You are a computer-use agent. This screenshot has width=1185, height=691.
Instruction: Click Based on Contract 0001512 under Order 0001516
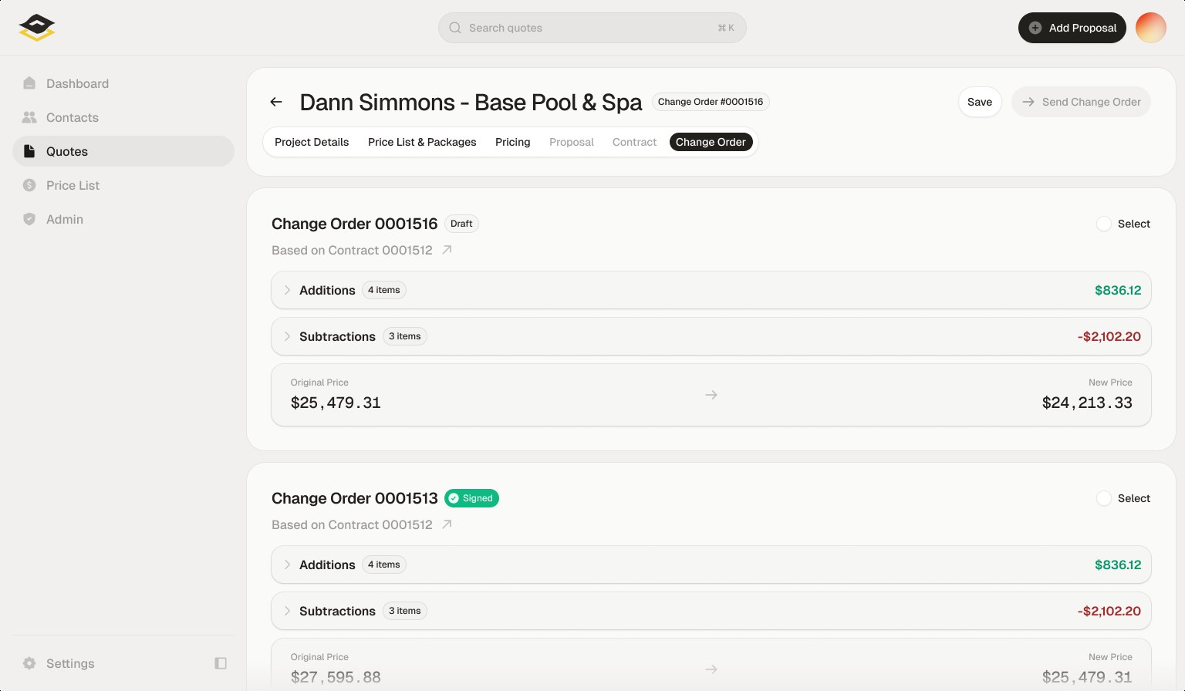[352, 250]
